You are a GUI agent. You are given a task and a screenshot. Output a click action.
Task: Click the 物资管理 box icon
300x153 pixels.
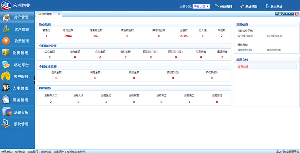(6, 53)
